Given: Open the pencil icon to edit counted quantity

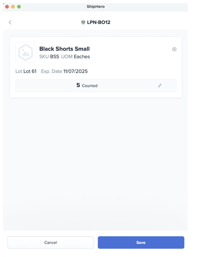Looking at the screenshot, I should pos(160,85).
